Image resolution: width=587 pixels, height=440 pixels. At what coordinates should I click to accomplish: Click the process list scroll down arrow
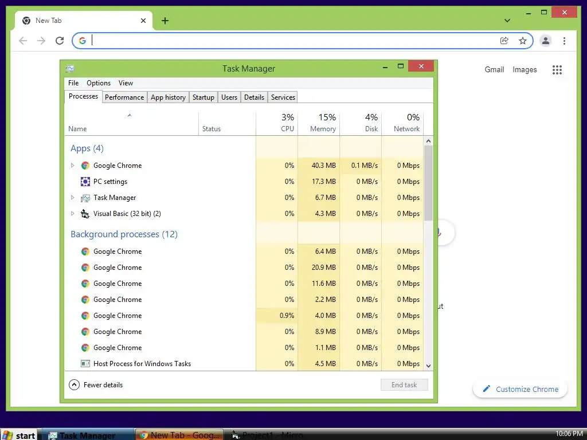(428, 366)
